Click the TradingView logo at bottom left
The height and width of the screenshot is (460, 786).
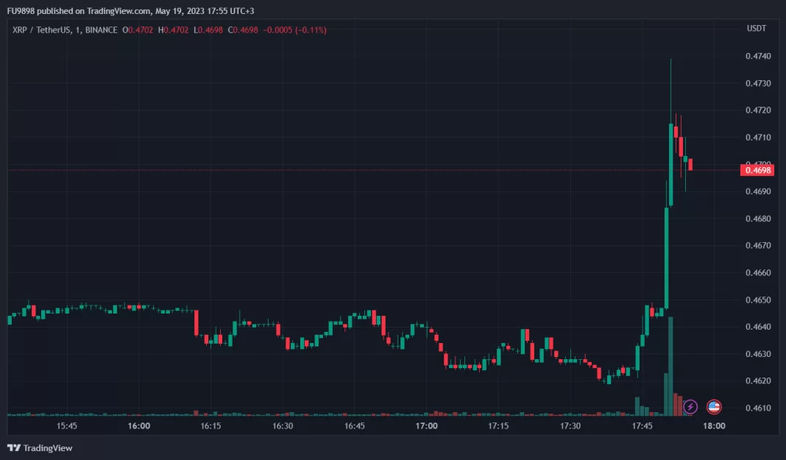(x=40, y=447)
